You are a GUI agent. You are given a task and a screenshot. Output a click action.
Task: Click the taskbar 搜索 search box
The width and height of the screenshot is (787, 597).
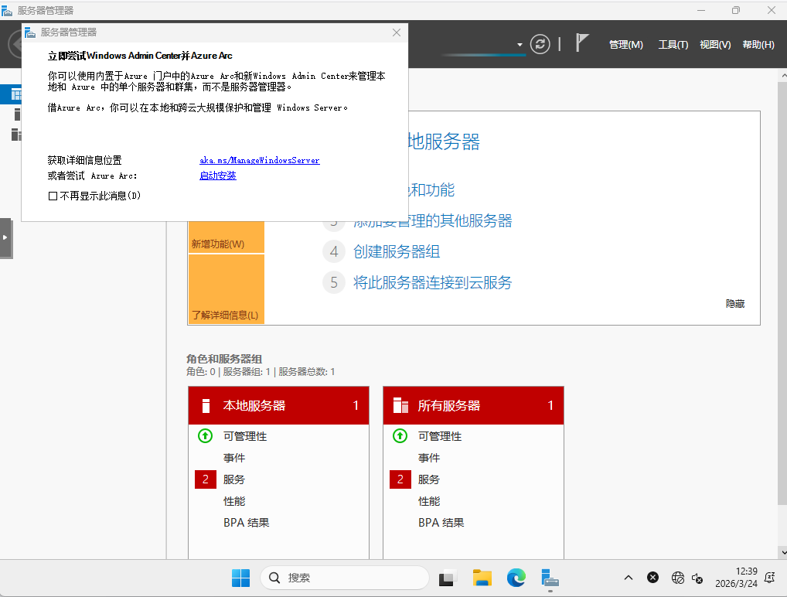[x=344, y=578]
